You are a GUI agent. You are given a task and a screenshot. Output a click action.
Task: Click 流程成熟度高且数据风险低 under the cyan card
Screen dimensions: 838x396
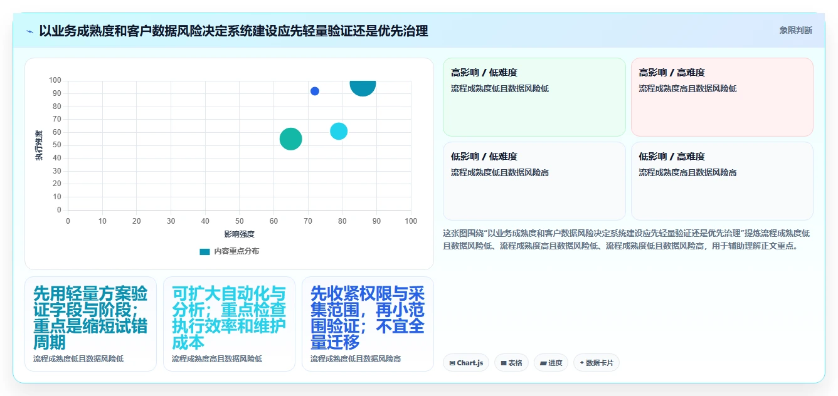[x=217, y=359]
